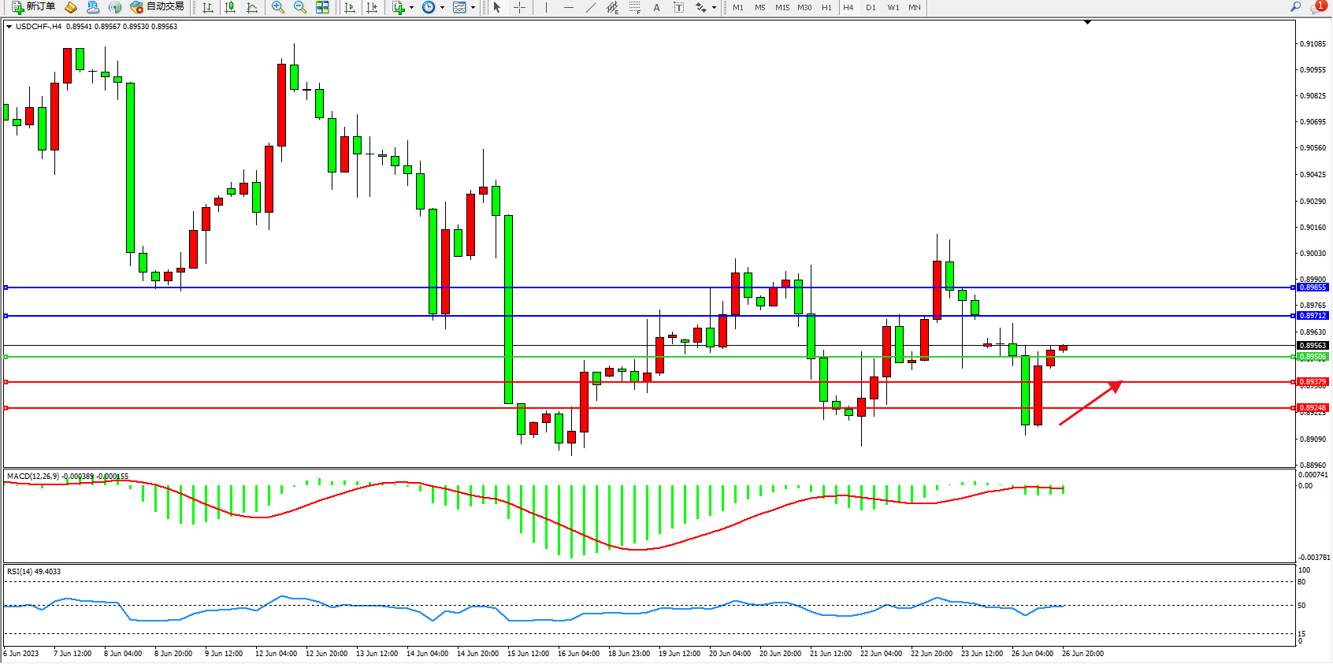Zoom in on the chart
The width and height of the screenshot is (1333, 664).
278,8
